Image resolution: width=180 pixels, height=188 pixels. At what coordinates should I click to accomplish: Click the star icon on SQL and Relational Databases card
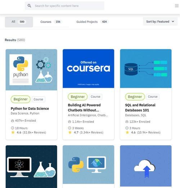(127, 133)
